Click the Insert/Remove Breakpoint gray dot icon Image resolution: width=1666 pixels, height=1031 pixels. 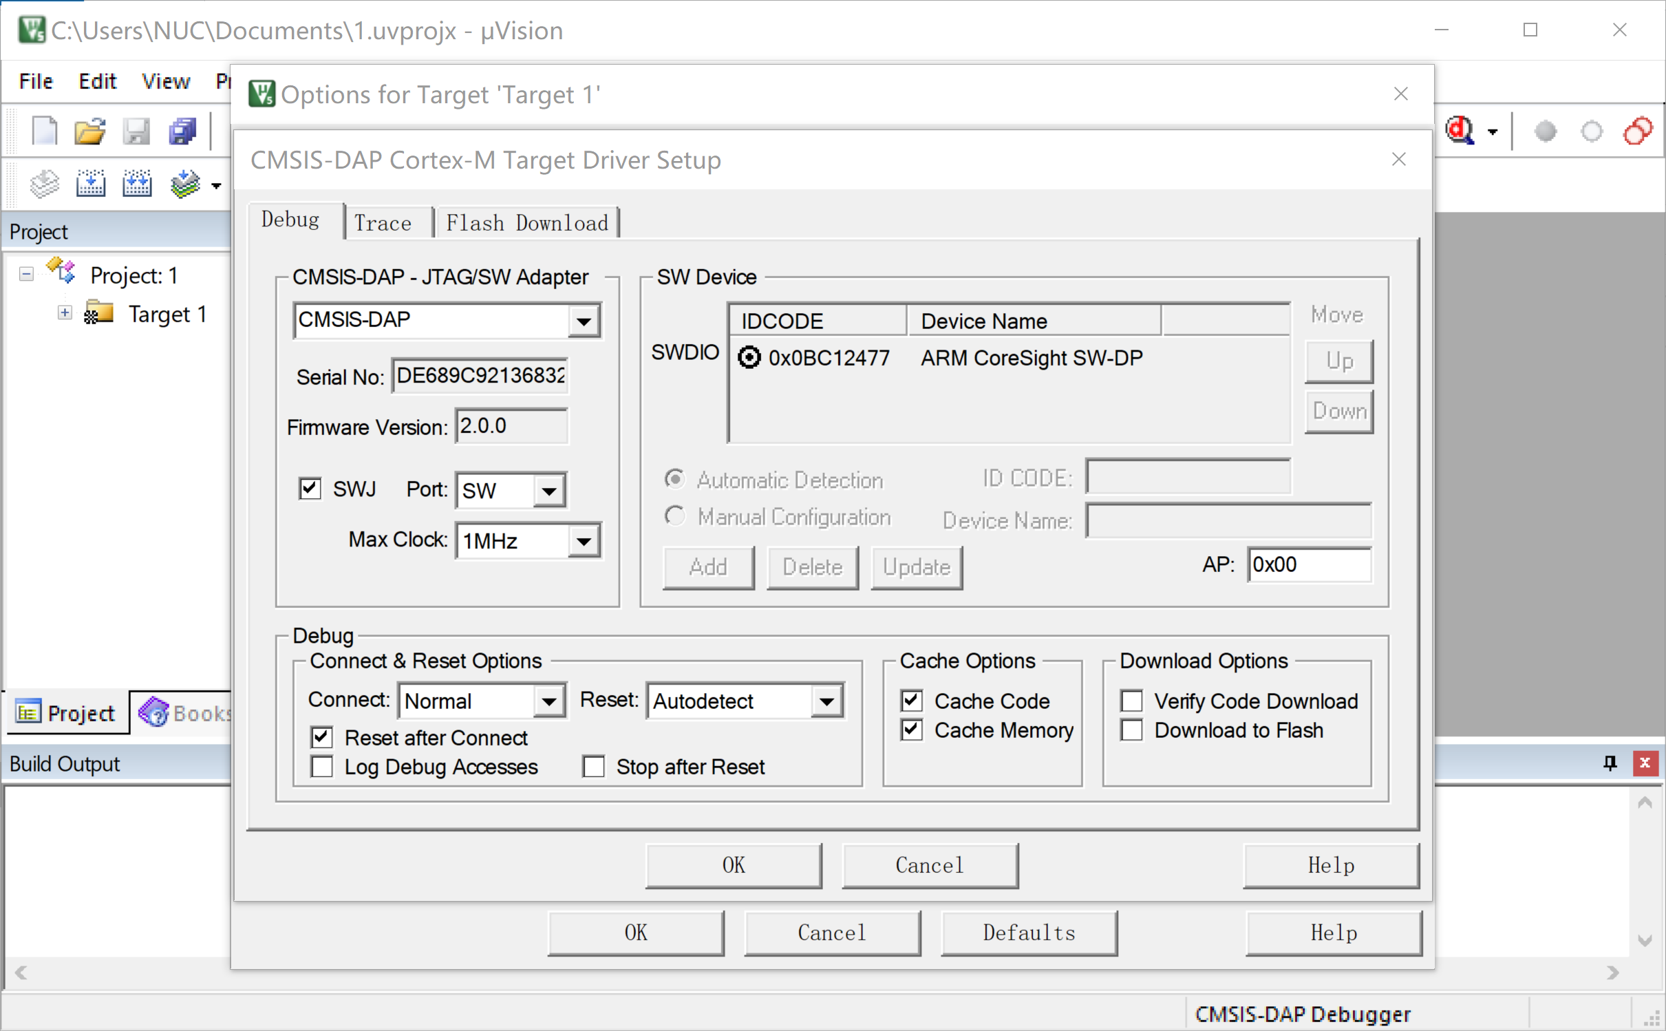pos(1546,131)
